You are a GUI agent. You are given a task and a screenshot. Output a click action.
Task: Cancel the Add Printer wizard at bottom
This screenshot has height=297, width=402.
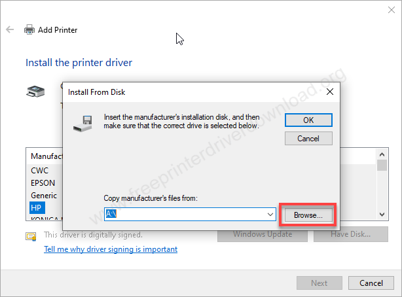click(371, 283)
